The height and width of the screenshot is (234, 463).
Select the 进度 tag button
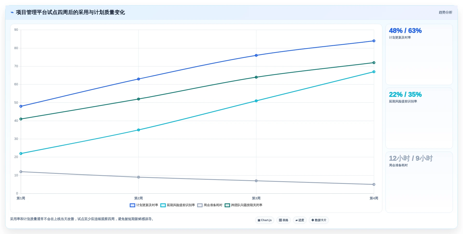click(300, 220)
